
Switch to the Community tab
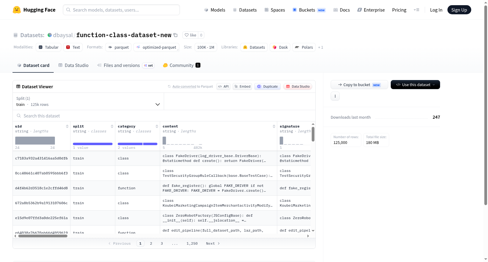[x=181, y=65]
